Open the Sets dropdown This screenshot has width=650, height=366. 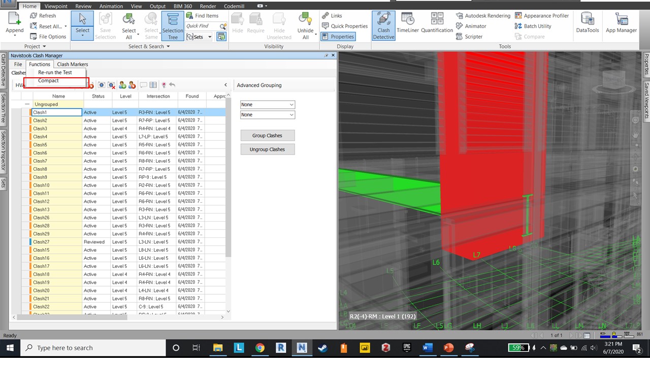coord(199,37)
